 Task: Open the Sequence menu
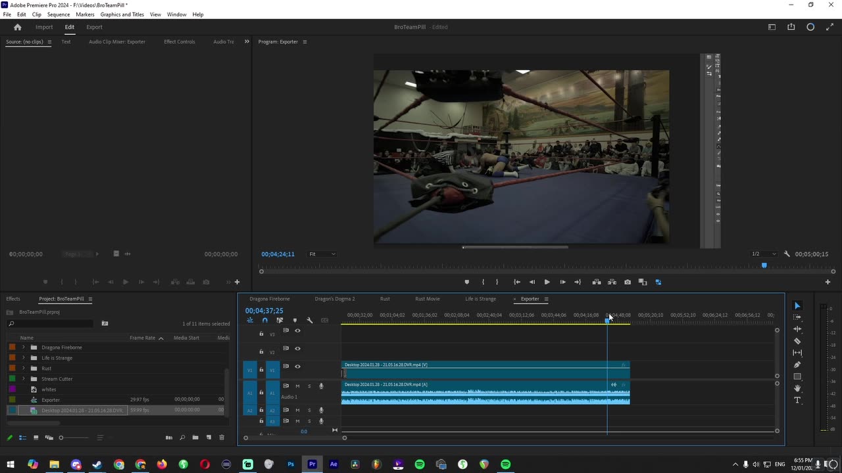click(59, 14)
